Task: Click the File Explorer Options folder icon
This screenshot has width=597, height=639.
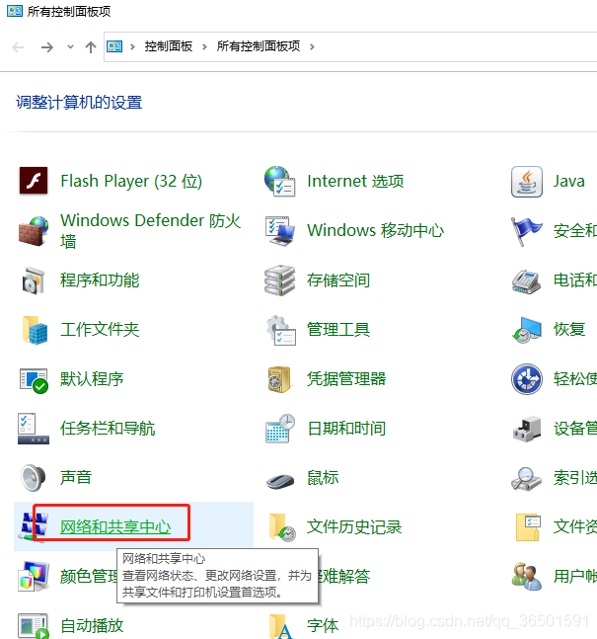Action: [528, 527]
